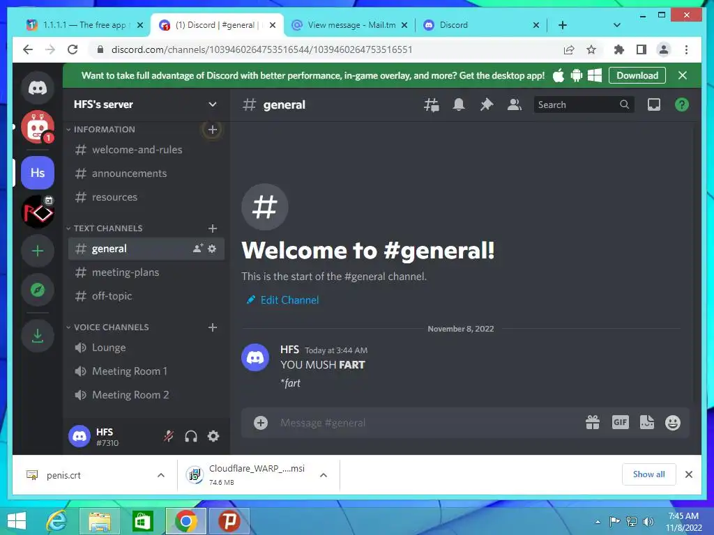Switch to the Discord #general tab
The width and height of the screenshot is (714, 535).
(218, 25)
